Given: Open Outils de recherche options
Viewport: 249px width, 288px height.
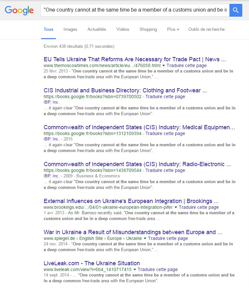Looking at the screenshot, I should tap(206, 30).
